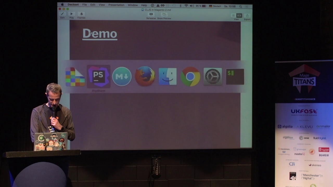The height and width of the screenshot is (187, 333).
Task: Switch to single-slide View mode
Action: coord(239,16)
